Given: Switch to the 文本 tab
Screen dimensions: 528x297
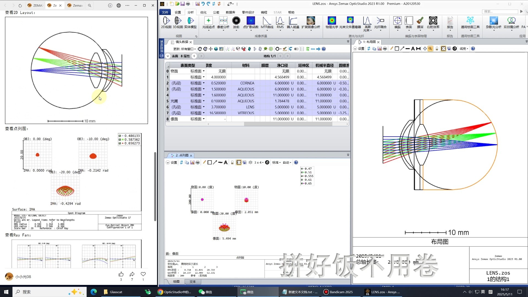Looking at the screenshot, I should tap(193, 282).
